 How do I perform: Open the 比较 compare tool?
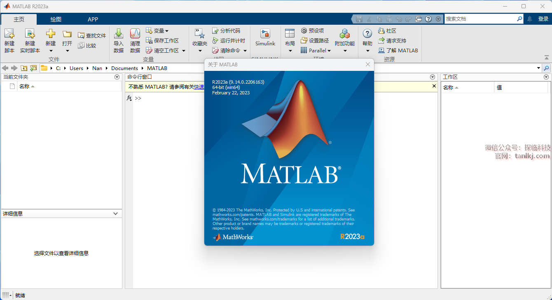[87, 45]
